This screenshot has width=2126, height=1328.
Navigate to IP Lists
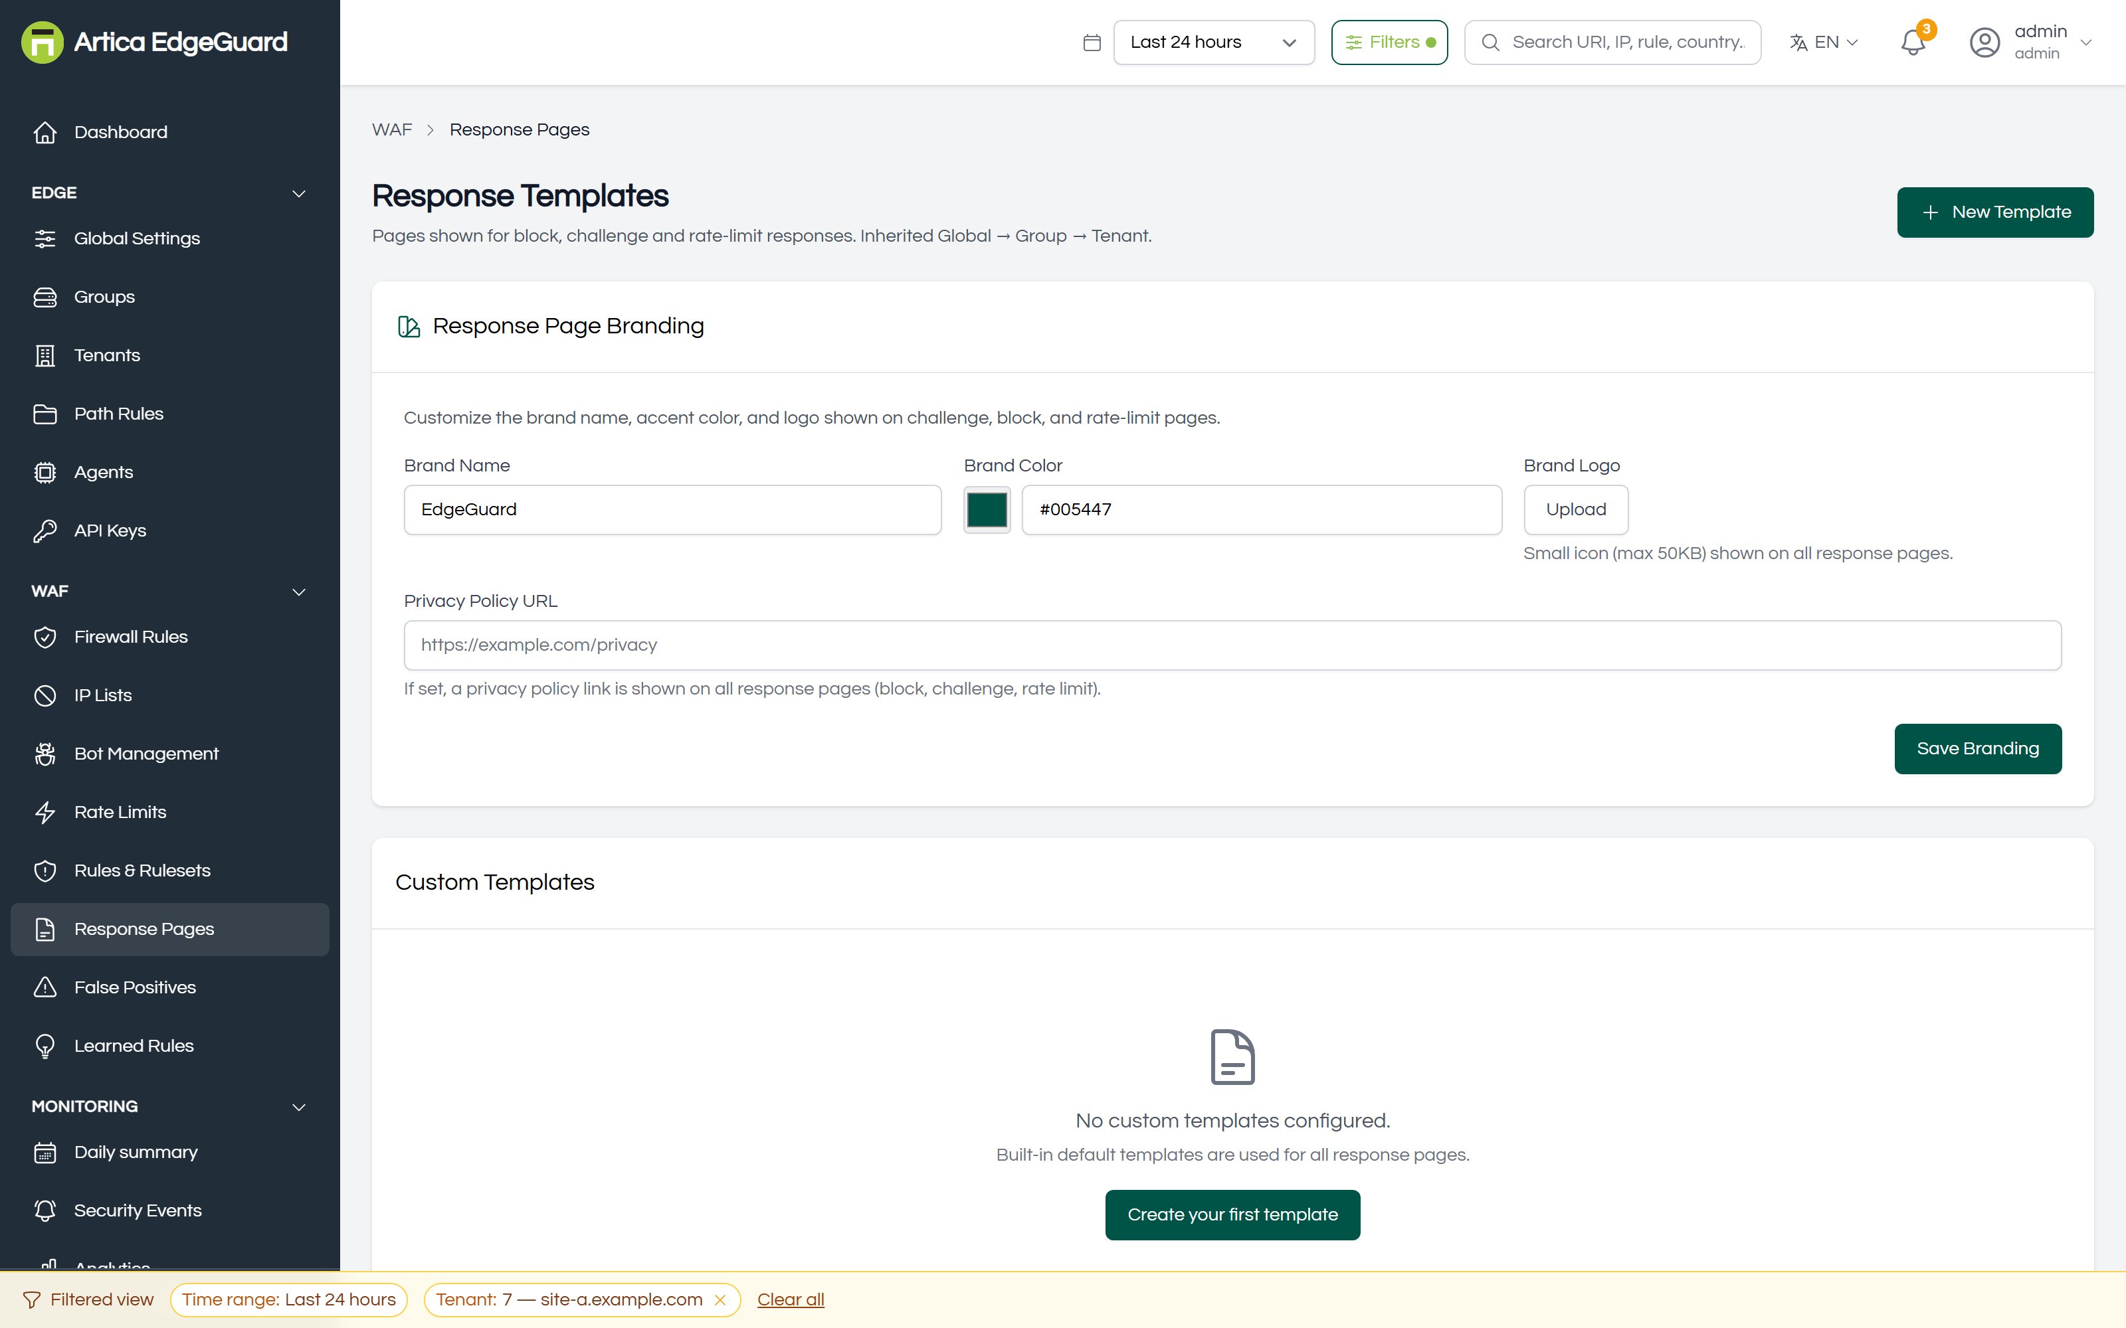pos(169,696)
